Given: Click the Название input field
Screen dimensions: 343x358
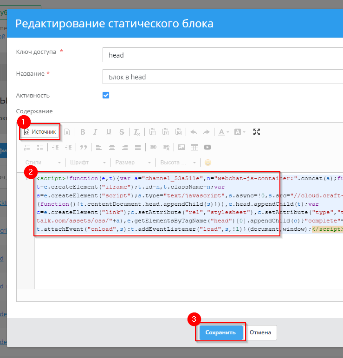Looking at the screenshot, I should [x=222, y=77].
